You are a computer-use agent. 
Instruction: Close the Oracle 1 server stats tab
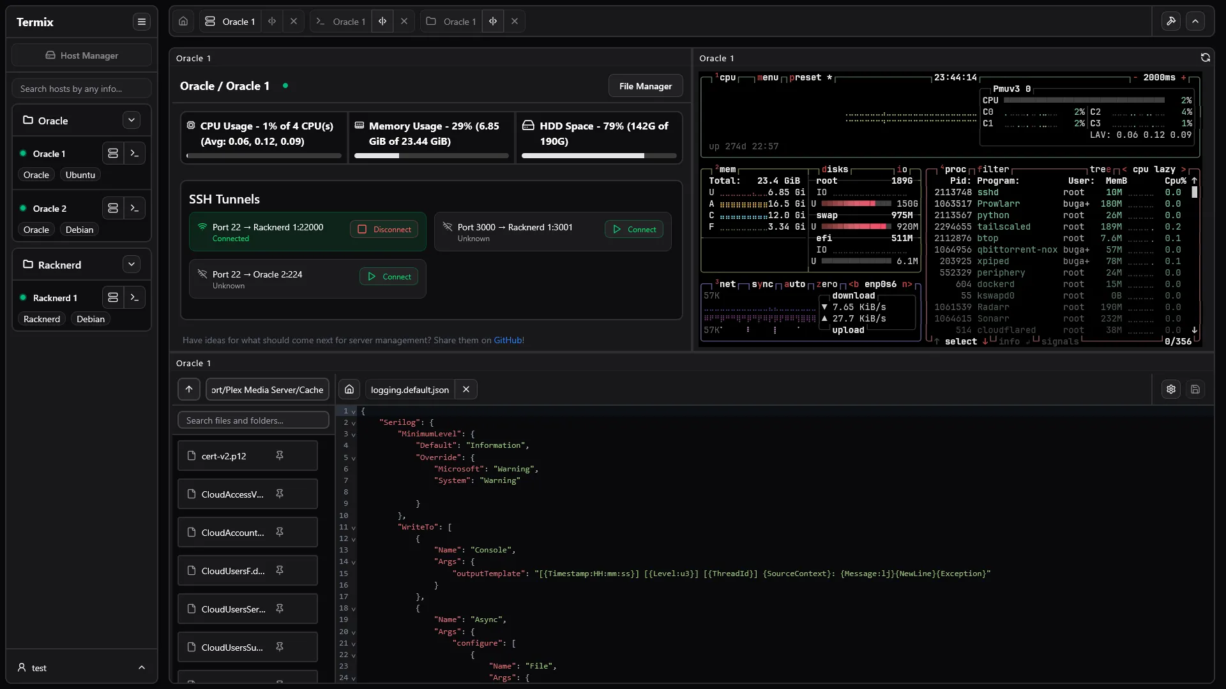(x=294, y=21)
